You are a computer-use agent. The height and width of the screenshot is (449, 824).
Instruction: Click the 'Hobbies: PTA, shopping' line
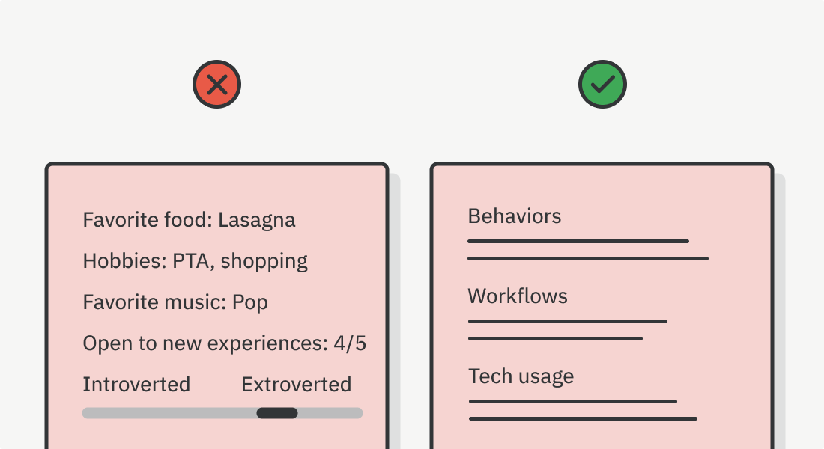[195, 261]
